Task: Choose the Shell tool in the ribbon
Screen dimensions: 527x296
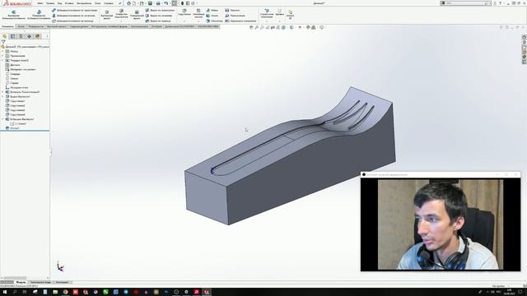Action: [x=214, y=21]
